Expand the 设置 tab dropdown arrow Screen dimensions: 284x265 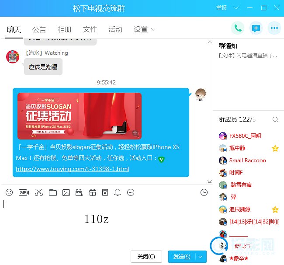[153, 30]
